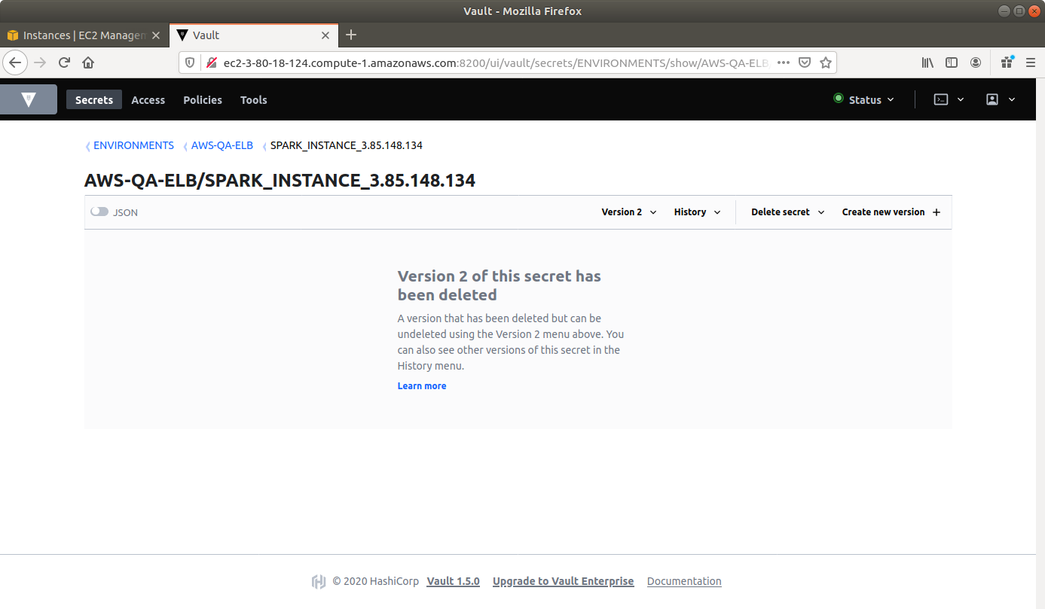Open the user account icon menu
Screen dimensions: 1045x609
[x=992, y=99]
